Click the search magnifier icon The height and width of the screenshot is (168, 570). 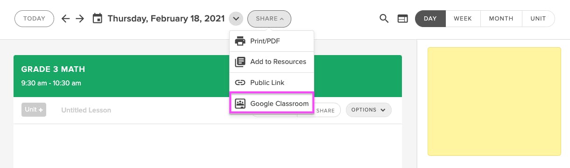tap(384, 19)
